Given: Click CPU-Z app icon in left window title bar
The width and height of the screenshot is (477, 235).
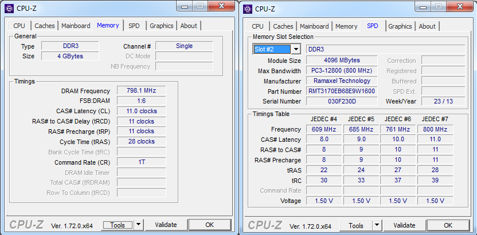Looking at the screenshot, I should click(x=9, y=8).
